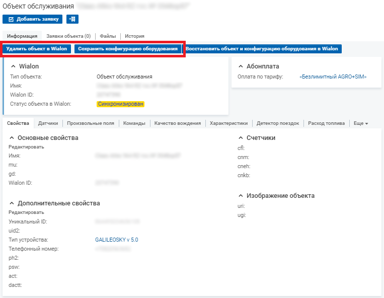The width and height of the screenshot is (384, 298).
Task: Click Удалить объект в Wialon button
Action: click(37, 49)
